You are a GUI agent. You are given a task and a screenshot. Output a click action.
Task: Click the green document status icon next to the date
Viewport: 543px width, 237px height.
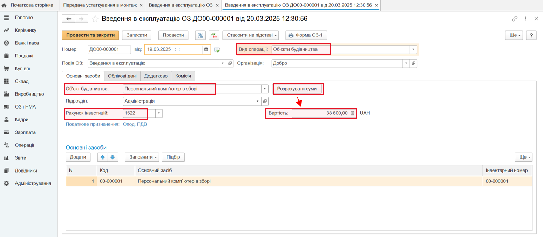[x=217, y=50]
